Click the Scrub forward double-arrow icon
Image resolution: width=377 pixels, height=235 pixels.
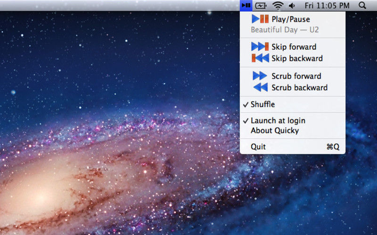coord(260,76)
